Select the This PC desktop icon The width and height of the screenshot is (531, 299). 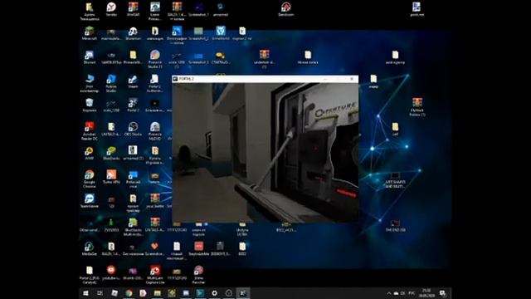(90, 83)
